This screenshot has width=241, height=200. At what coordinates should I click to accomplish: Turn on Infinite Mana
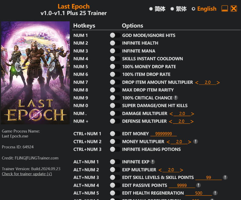point(115,51)
